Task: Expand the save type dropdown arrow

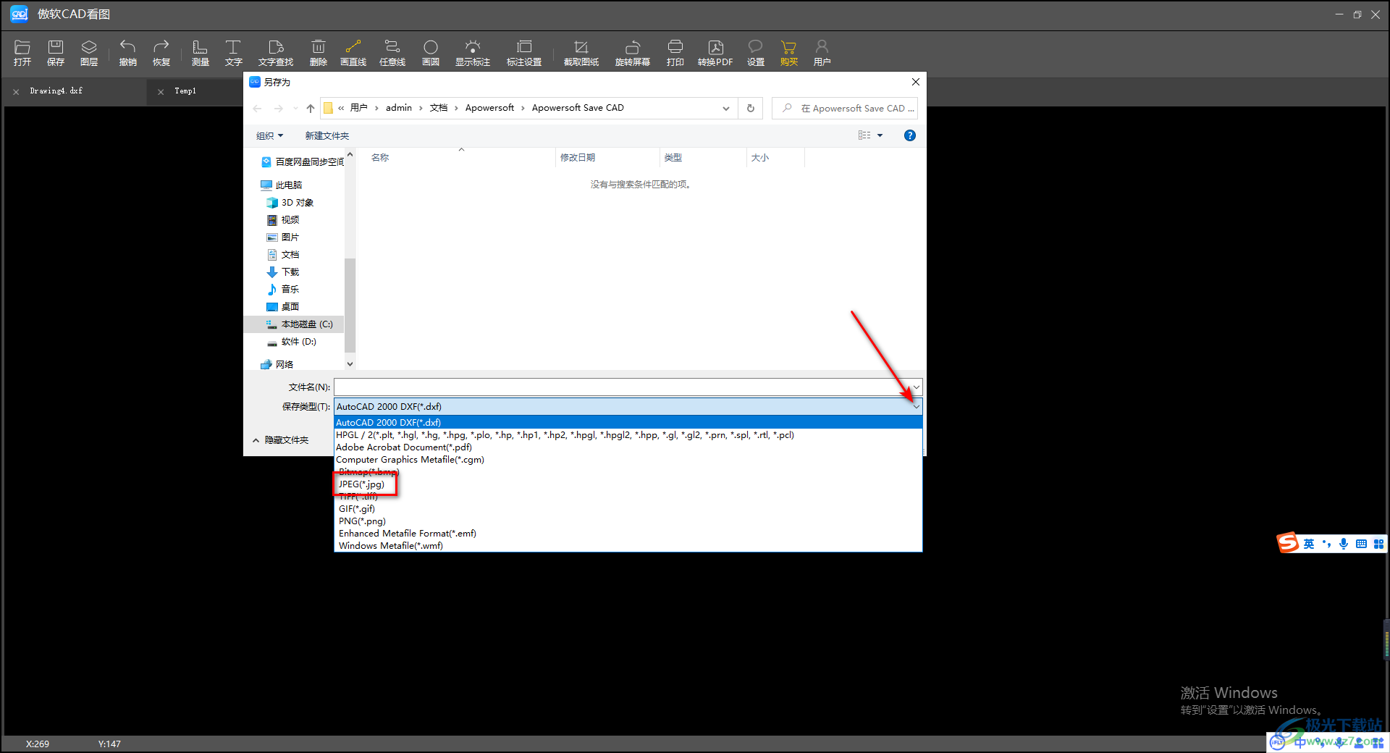Action: pos(916,407)
